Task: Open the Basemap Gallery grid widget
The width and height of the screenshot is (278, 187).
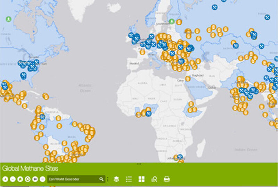Action: coord(141,179)
